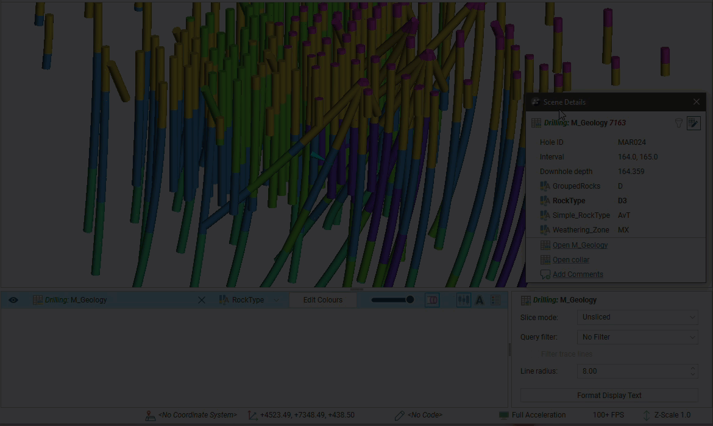Click the drilling icon in the properties panel header
This screenshot has height=426, width=713.
[x=526, y=300]
